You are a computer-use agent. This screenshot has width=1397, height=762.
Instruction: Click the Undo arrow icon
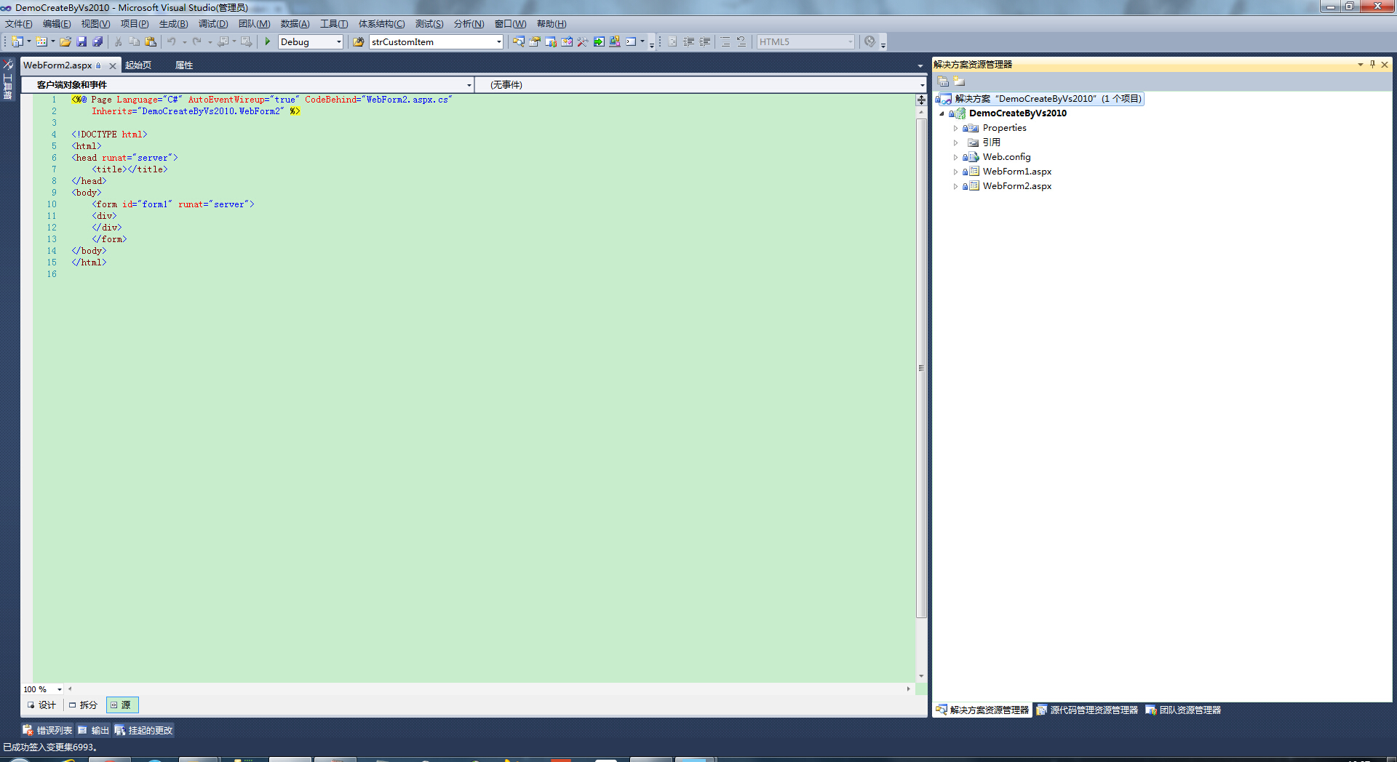click(172, 41)
